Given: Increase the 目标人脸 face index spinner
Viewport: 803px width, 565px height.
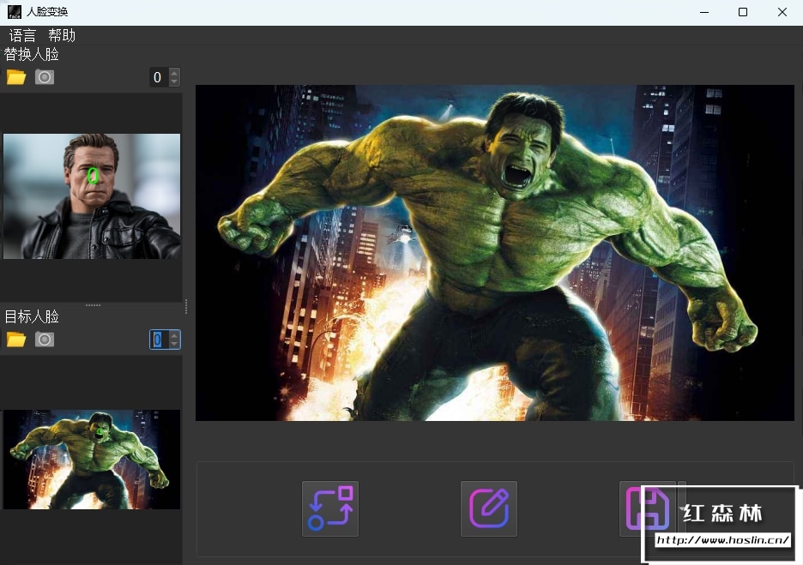Looking at the screenshot, I should coord(175,335).
